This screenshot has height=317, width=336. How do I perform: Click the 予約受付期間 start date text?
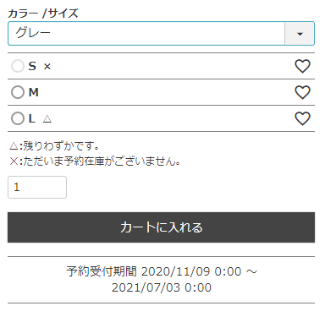pyautogui.click(x=162, y=271)
